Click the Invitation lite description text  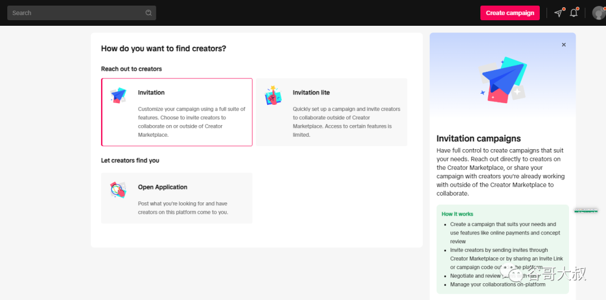coord(347,122)
